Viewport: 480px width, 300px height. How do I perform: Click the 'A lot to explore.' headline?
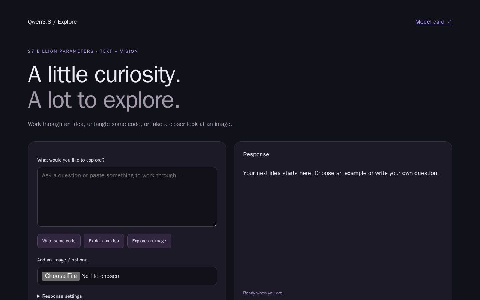pos(104,100)
